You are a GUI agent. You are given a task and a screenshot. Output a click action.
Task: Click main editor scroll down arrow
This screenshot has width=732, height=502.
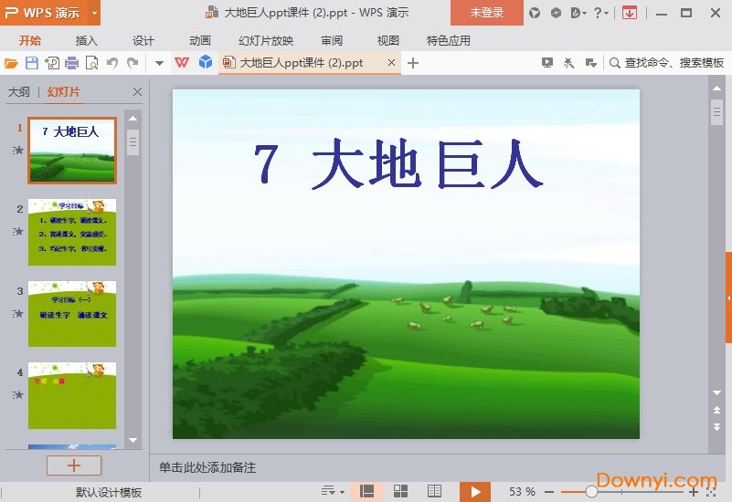(x=717, y=393)
